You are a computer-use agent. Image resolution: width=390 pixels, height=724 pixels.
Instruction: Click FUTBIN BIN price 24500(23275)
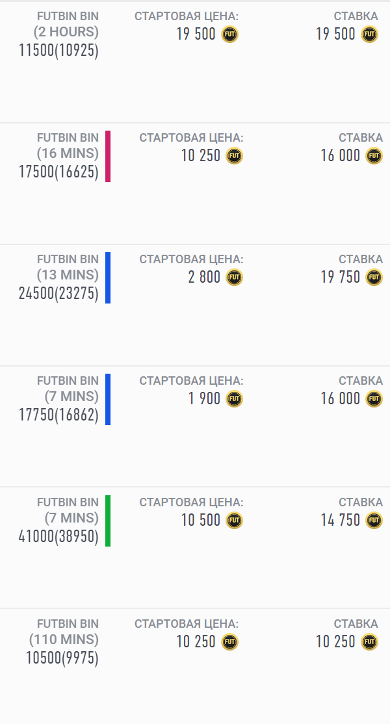(58, 294)
